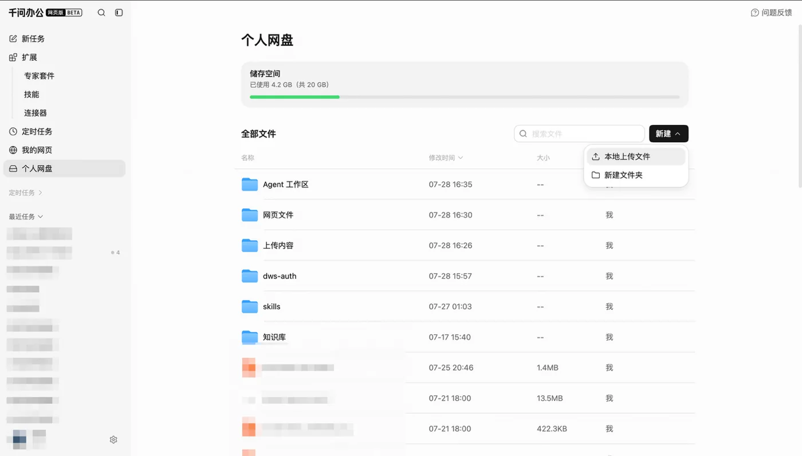Click the 问题反馈 link
Screen dimensions: 802x456
[x=776, y=13]
